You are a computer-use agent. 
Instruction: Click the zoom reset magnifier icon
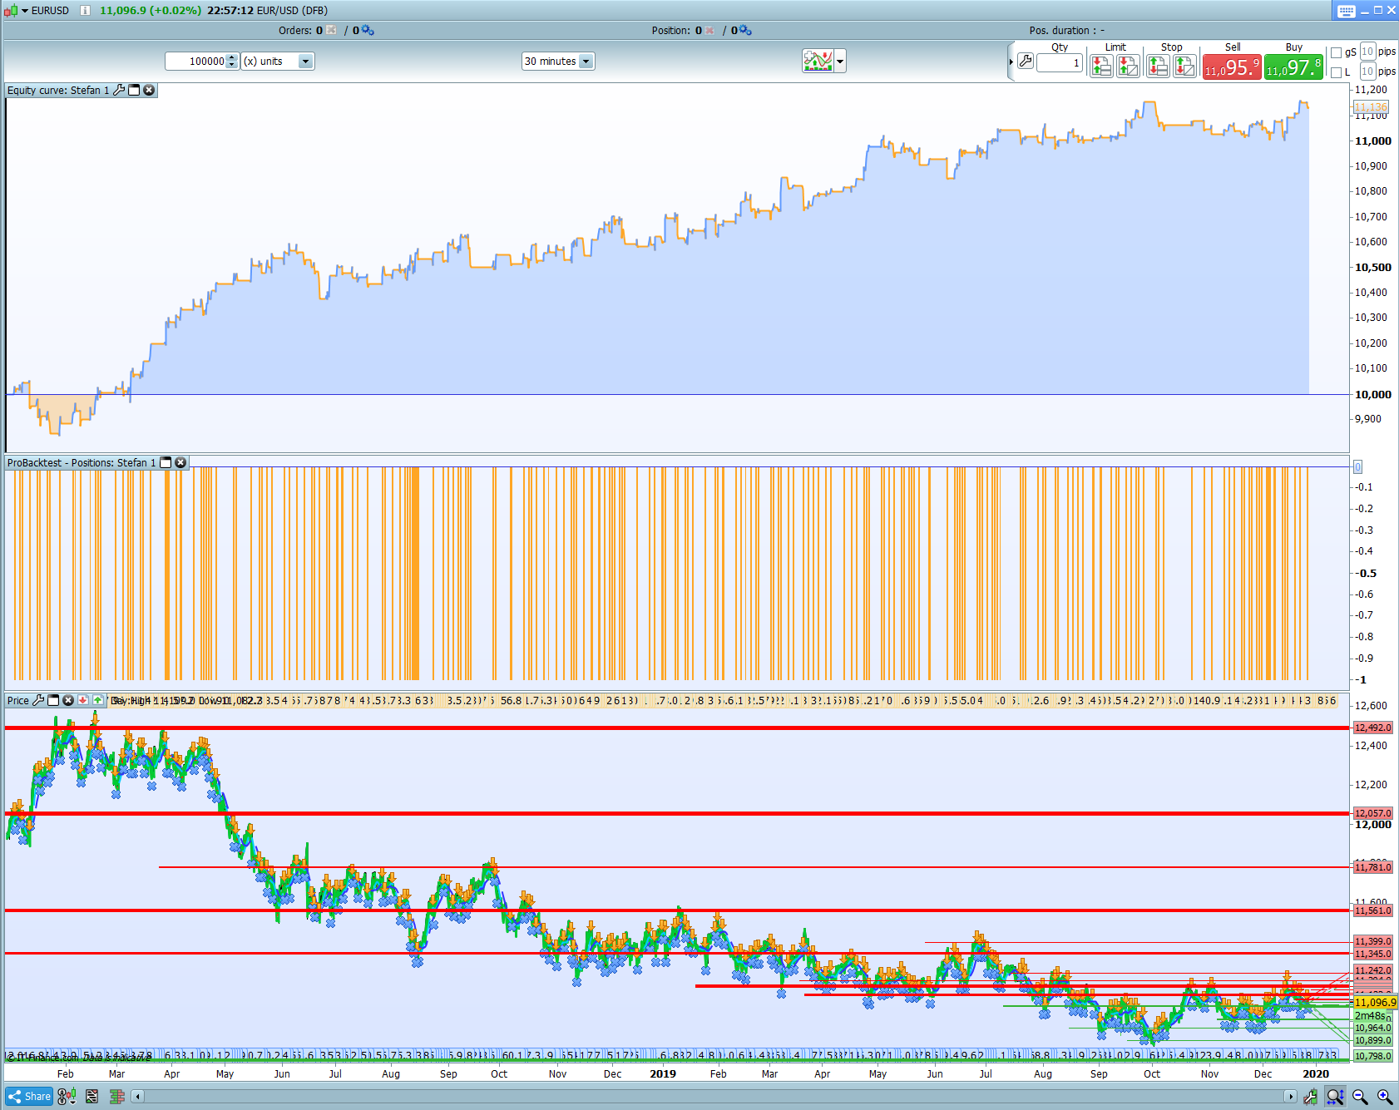(x=1335, y=1097)
